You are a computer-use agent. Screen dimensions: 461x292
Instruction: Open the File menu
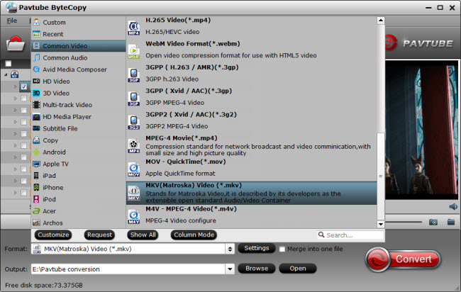(x=12, y=21)
